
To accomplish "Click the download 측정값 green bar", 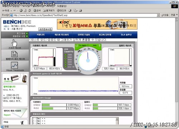I will tap(48, 108).
